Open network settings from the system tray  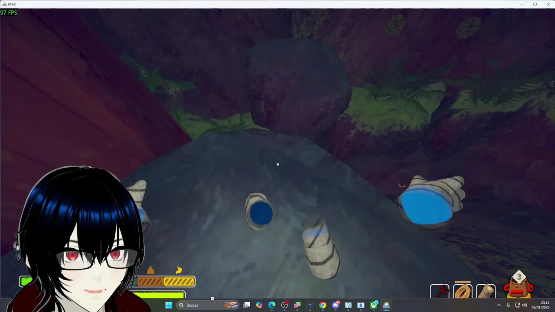[517, 305]
